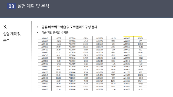Image resolution: width=173 pixels, height=97 pixels.
Task: Click table value '111.98'
Action: click(113, 89)
